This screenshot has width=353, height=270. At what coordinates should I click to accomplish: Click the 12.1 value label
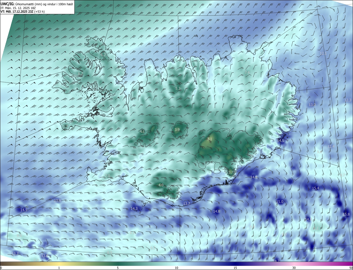point(323,54)
